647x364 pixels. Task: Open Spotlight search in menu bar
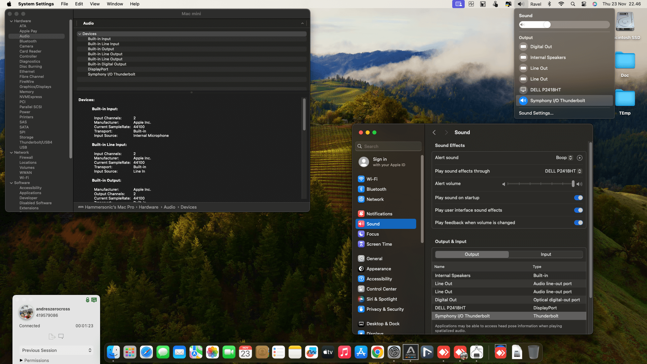click(573, 4)
